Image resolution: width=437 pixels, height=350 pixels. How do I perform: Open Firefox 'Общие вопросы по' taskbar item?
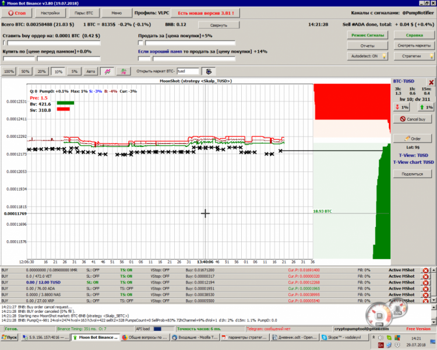pyautogui.click(x=145, y=337)
